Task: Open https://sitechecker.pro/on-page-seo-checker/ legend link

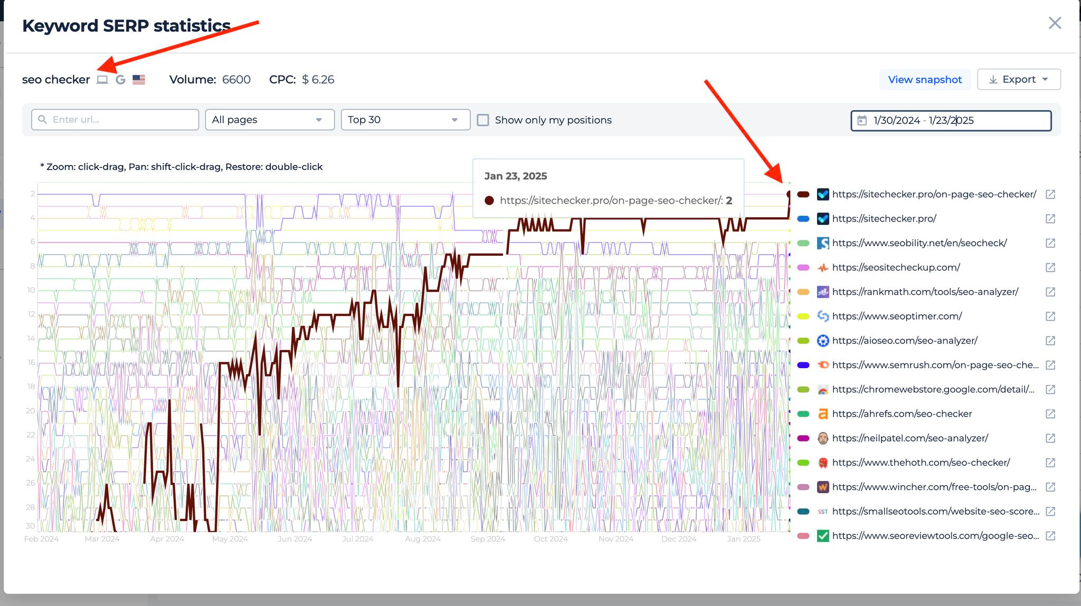Action: [x=934, y=195]
